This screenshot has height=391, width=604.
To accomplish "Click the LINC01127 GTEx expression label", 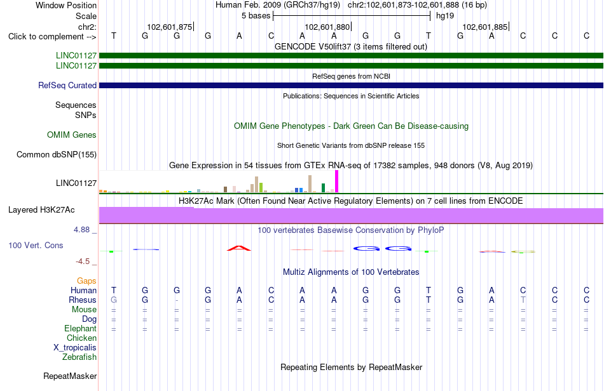I will (x=76, y=183).
